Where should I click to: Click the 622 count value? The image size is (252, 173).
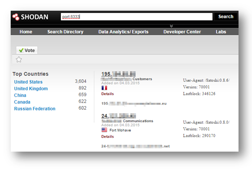point(82,101)
